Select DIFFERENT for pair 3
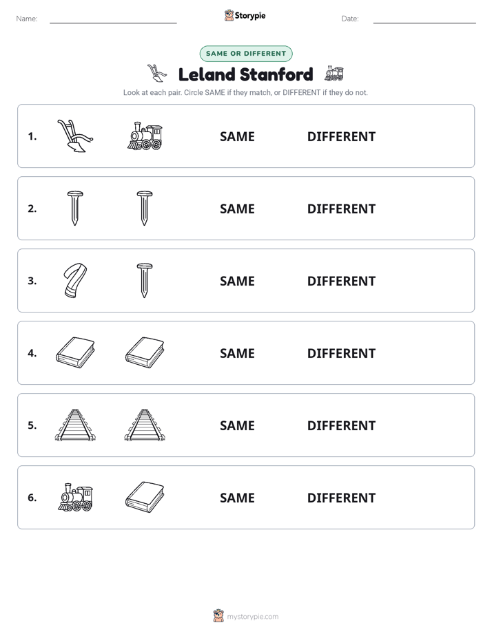492x636 pixels. [x=341, y=281]
